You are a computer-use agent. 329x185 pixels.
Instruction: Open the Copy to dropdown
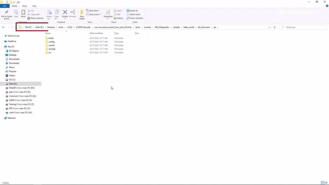pyautogui.click(x=57, y=14)
